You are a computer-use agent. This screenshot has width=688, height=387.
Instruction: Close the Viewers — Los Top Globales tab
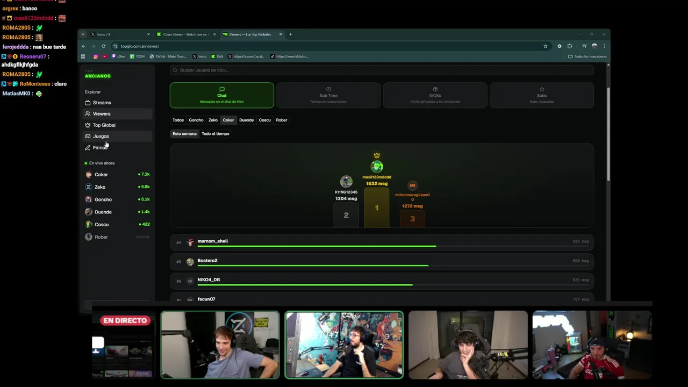pyautogui.click(x=280, y=34)
